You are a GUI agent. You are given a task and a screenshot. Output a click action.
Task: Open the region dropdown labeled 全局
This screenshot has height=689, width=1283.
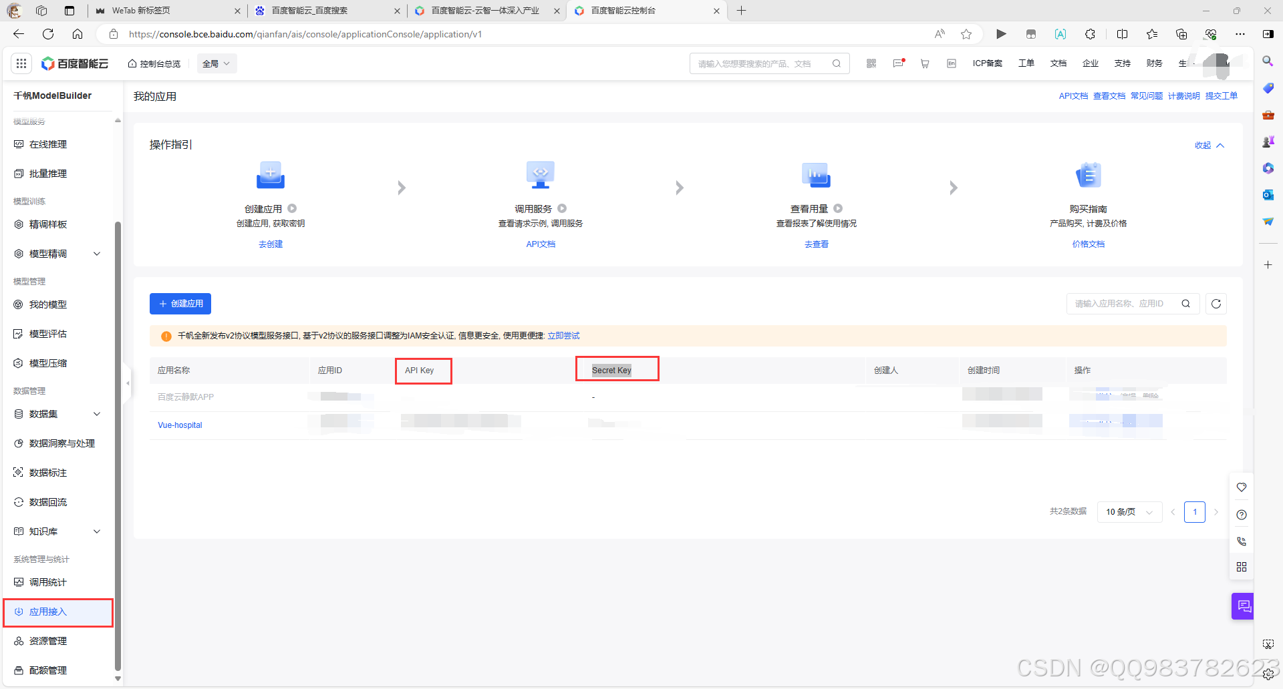tap(217, 63)
